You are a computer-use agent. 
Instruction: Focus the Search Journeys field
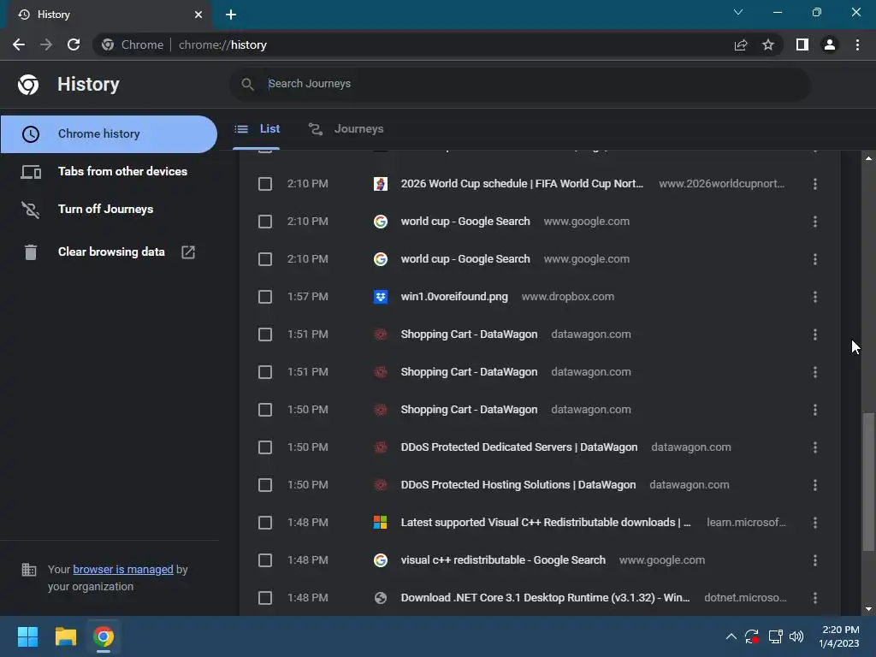[519, 84]
